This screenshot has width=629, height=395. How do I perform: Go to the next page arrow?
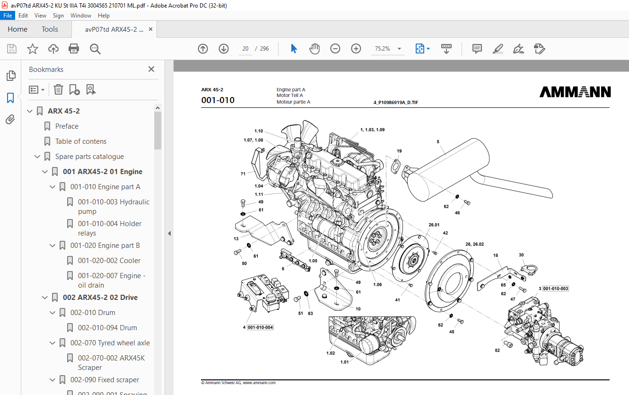pos(224,49)
